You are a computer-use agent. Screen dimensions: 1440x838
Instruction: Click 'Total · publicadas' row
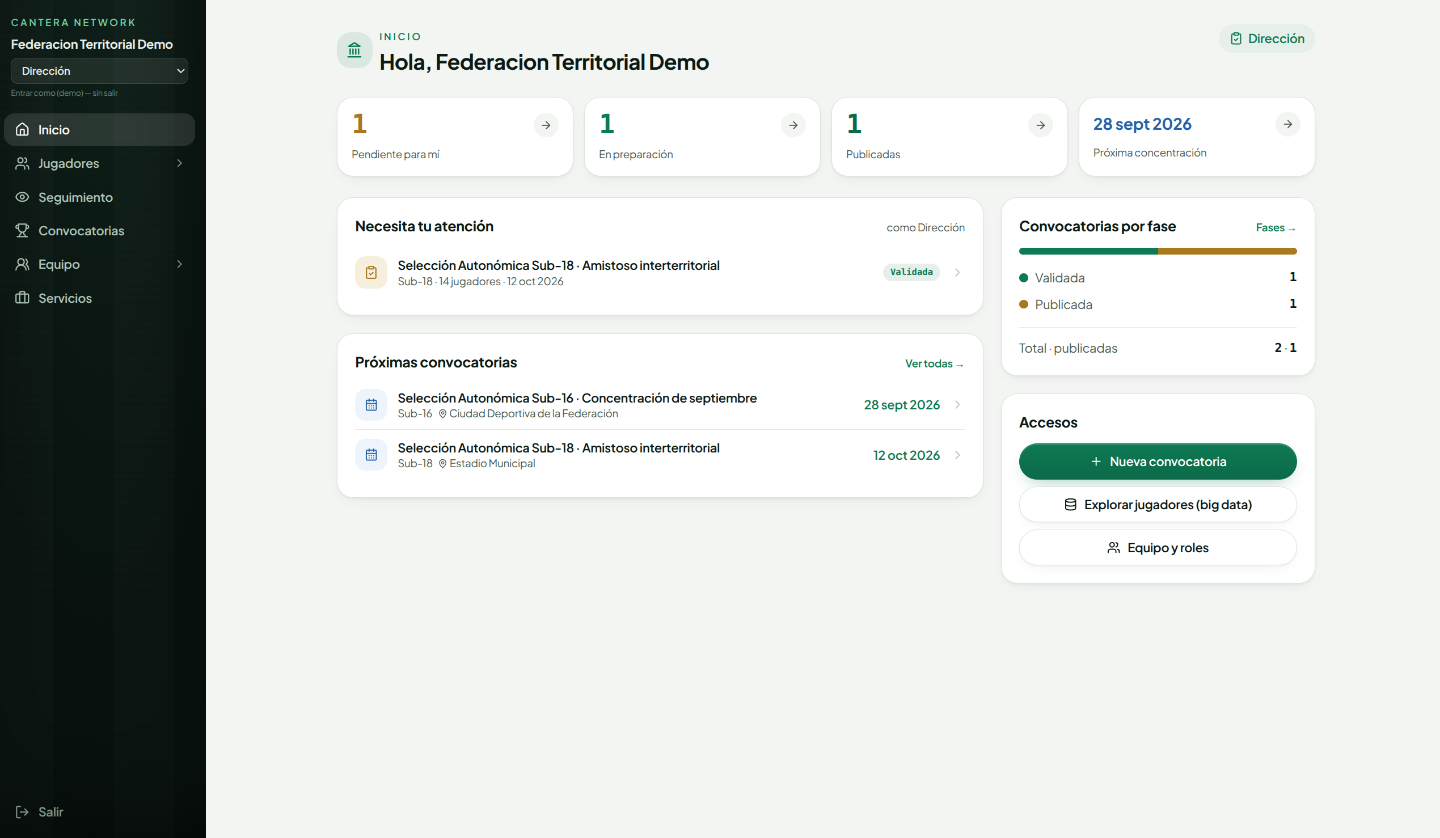pos(1158,348)
